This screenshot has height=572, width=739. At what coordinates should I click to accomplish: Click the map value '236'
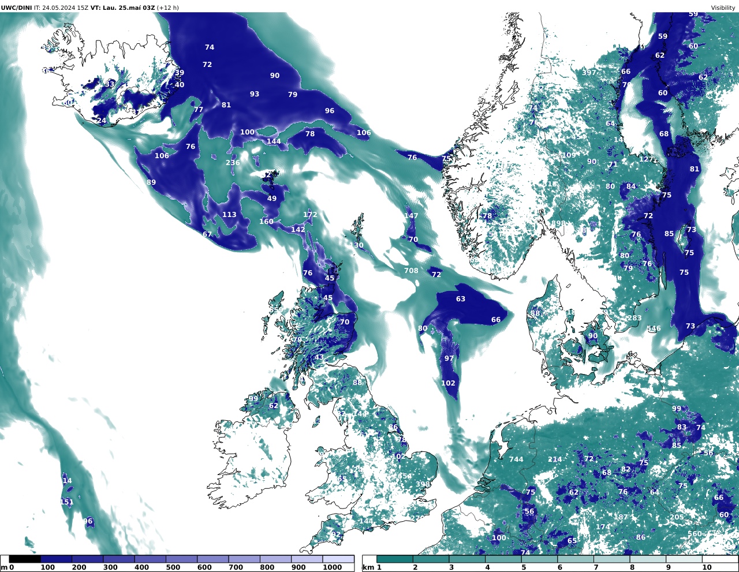coord(233,163)
